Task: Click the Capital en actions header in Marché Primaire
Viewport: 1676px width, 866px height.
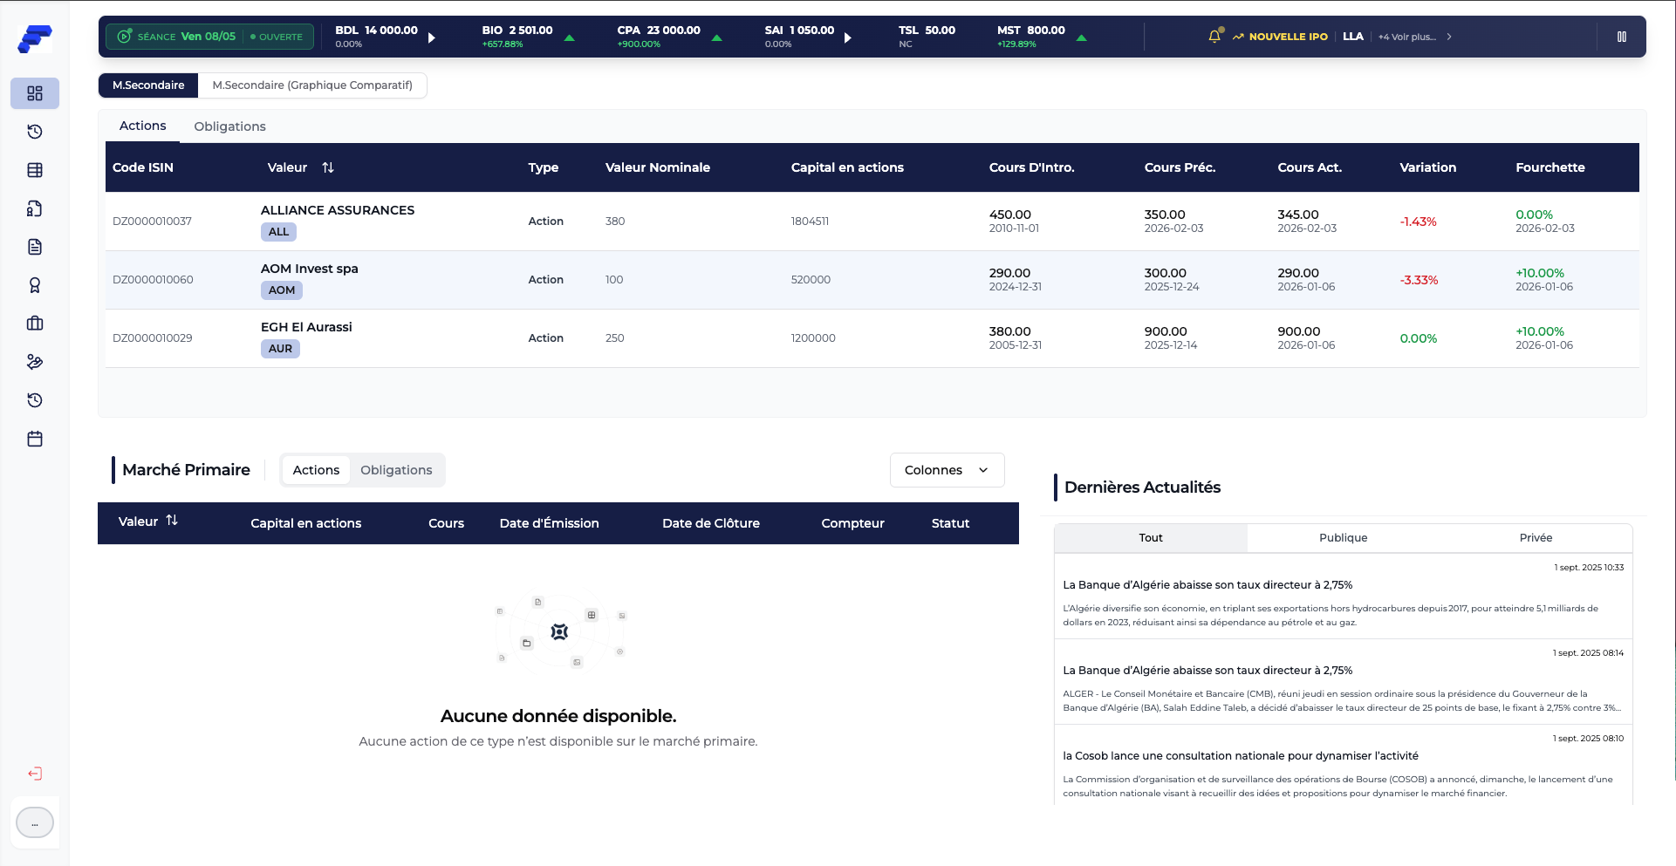Action: [306, 523]
